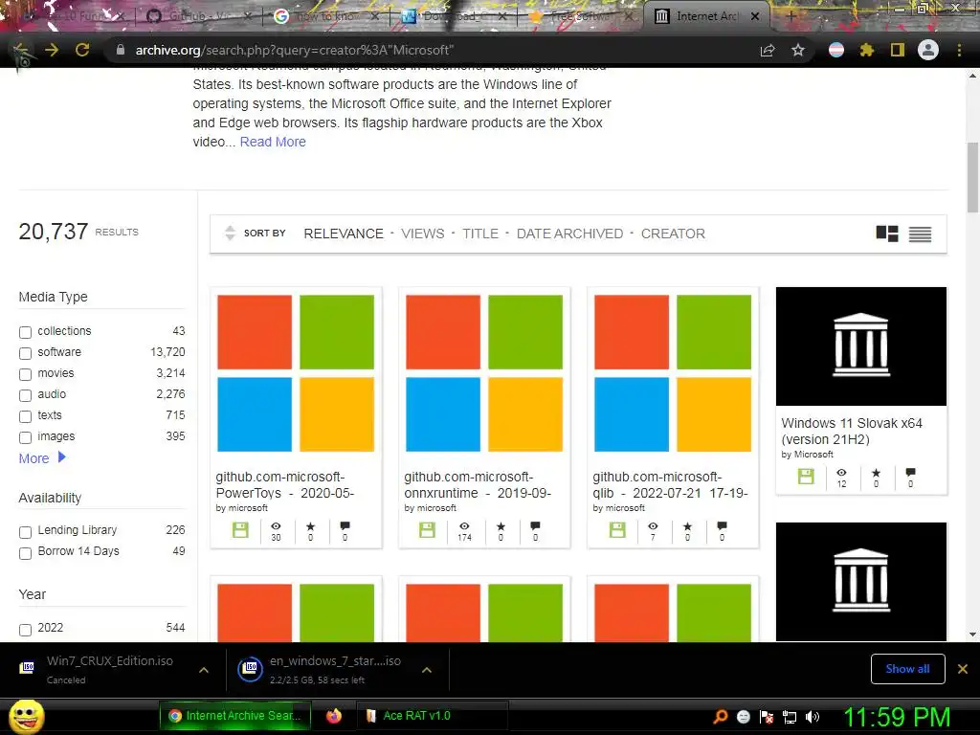Click the en_windows_7 iso download progress icon
The width and height of the screenshot is (980, 735).
click(250, 669)
